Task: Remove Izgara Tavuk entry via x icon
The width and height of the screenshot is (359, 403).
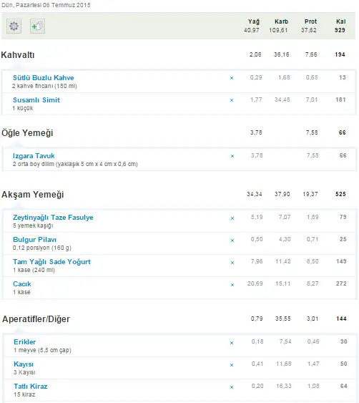Action: pyautogui.click(x=232, y=156)
